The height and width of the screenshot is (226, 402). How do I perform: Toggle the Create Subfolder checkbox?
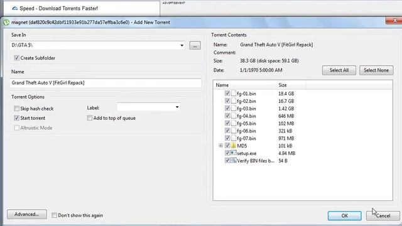pos(17,58)
